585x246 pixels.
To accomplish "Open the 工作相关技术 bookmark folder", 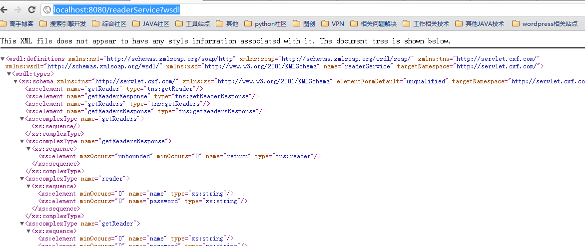I will (x=426, y=24).
